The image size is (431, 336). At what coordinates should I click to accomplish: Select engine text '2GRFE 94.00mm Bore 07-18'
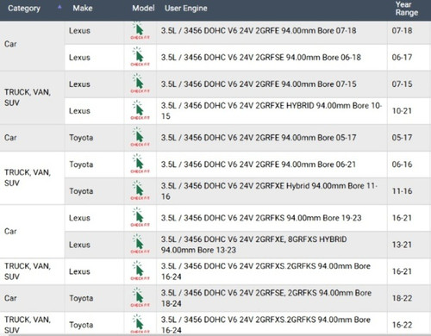[306, 30]
